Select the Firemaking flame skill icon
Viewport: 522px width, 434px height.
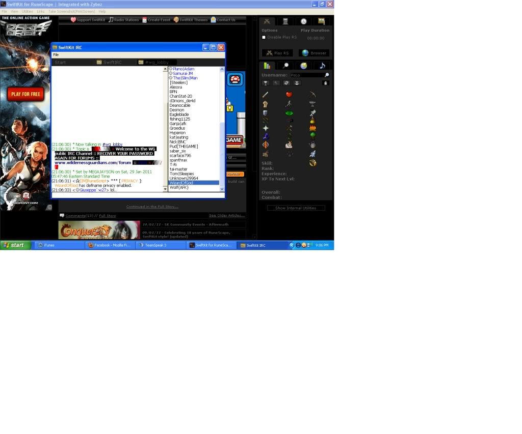[x=312, y=128]
